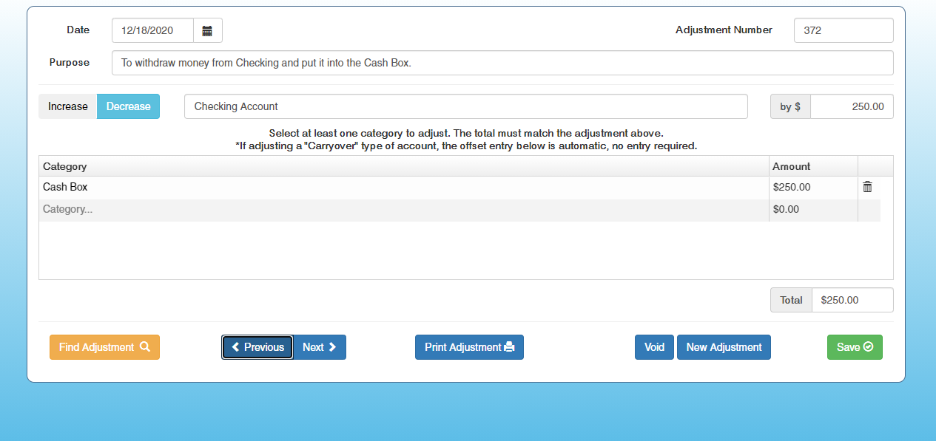The image size is (936, 441).
Task: Click the Checking Account field
Action: (x=465, y=106)
